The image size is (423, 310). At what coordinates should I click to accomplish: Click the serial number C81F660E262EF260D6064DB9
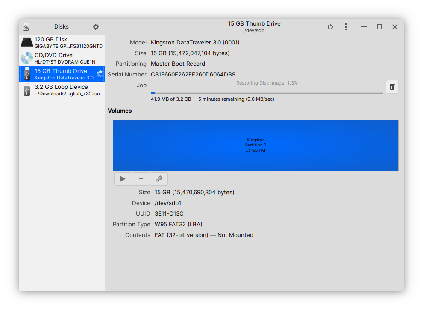point(193,74)
